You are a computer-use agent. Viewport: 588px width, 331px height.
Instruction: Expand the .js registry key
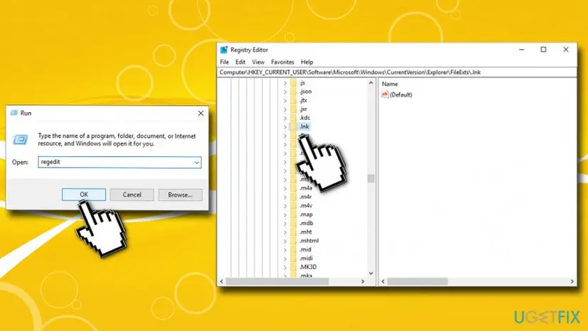pos(285,83)
